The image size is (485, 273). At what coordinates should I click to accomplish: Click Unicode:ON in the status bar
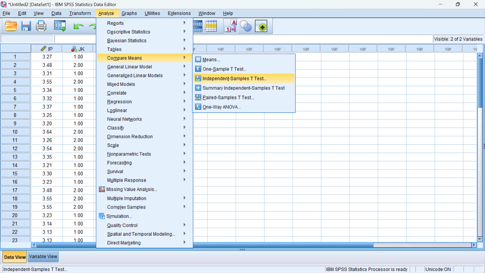438,269
